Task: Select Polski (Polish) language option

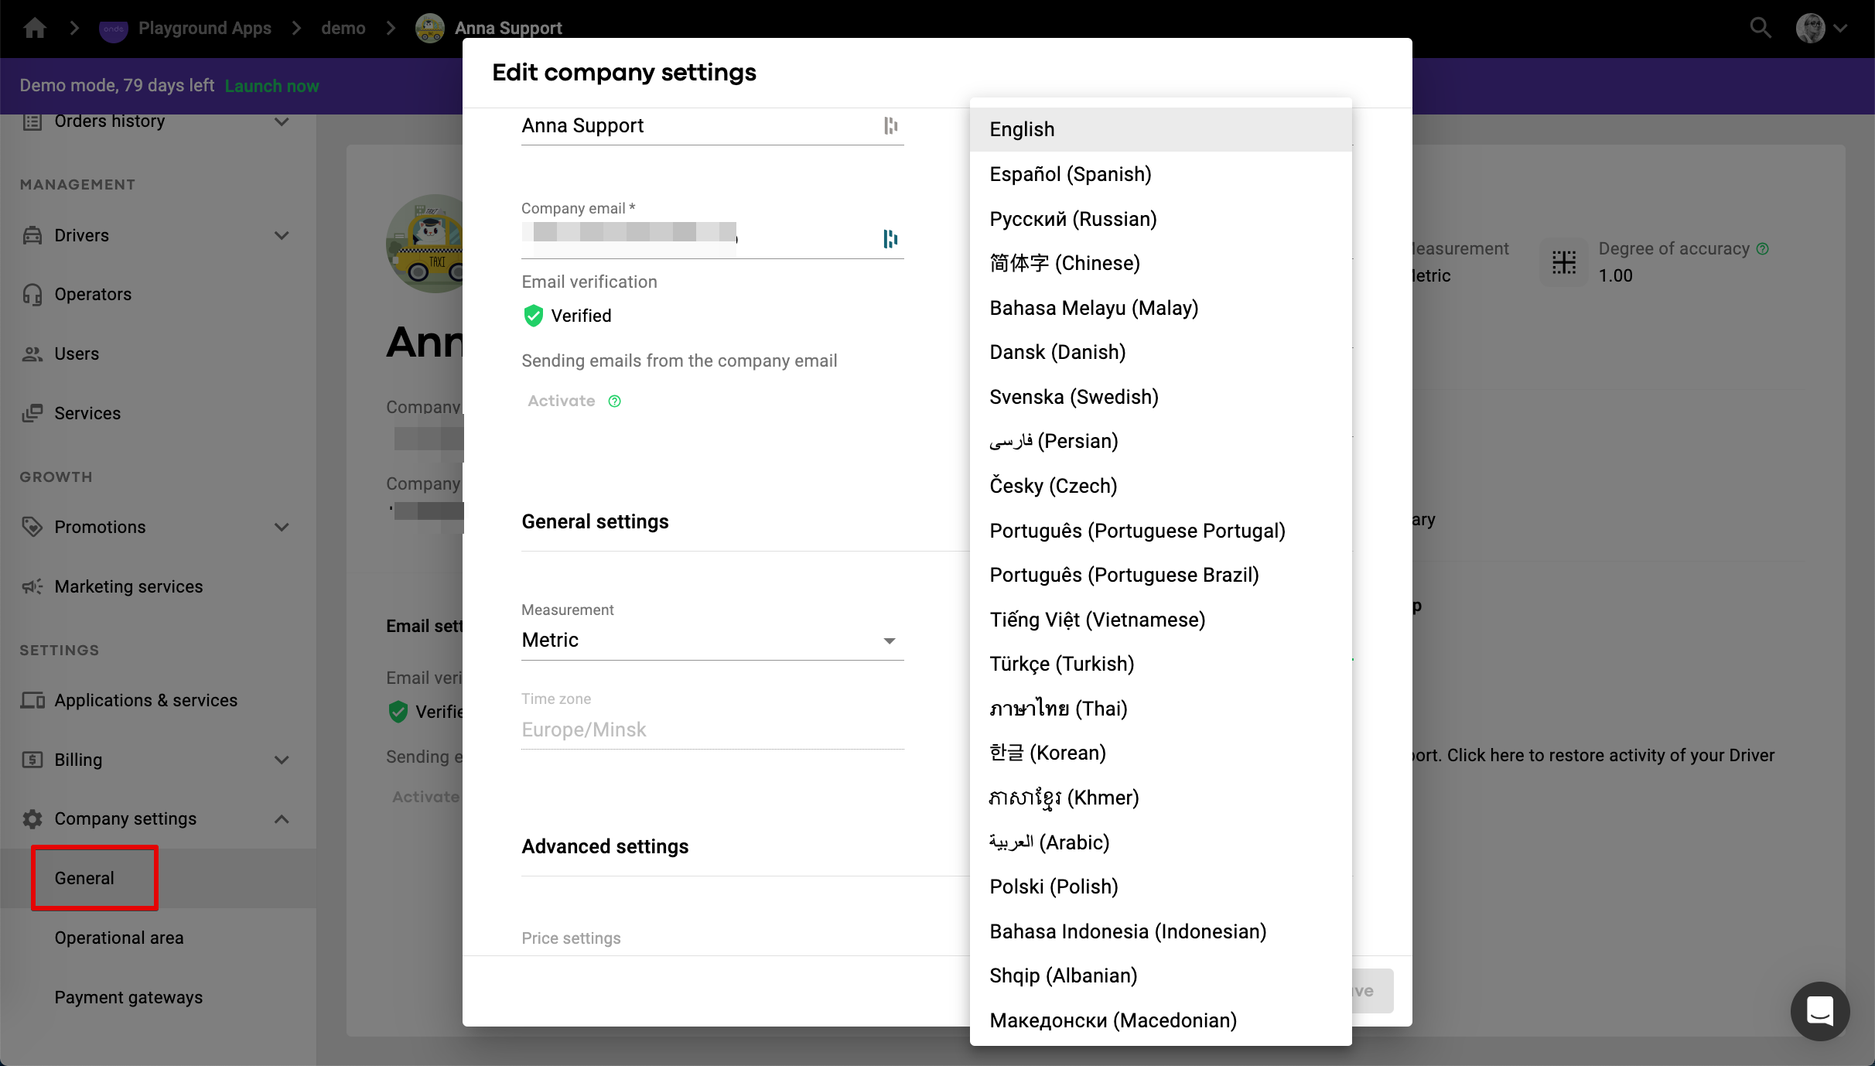Action: 1054,887
